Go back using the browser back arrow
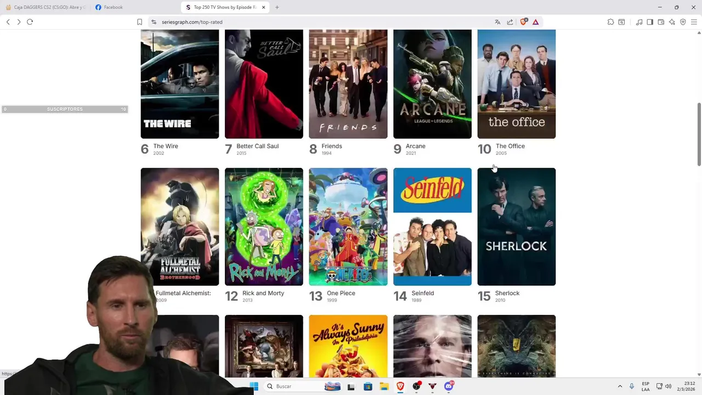702x395 pixels. (x=8, y=22)
